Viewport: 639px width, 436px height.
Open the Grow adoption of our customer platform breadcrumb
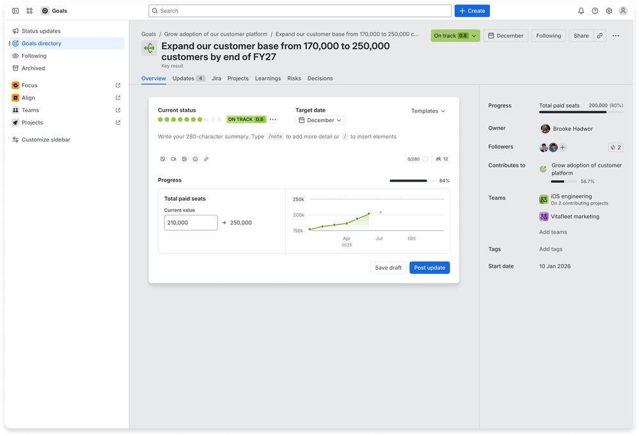[x=216, y=35]
